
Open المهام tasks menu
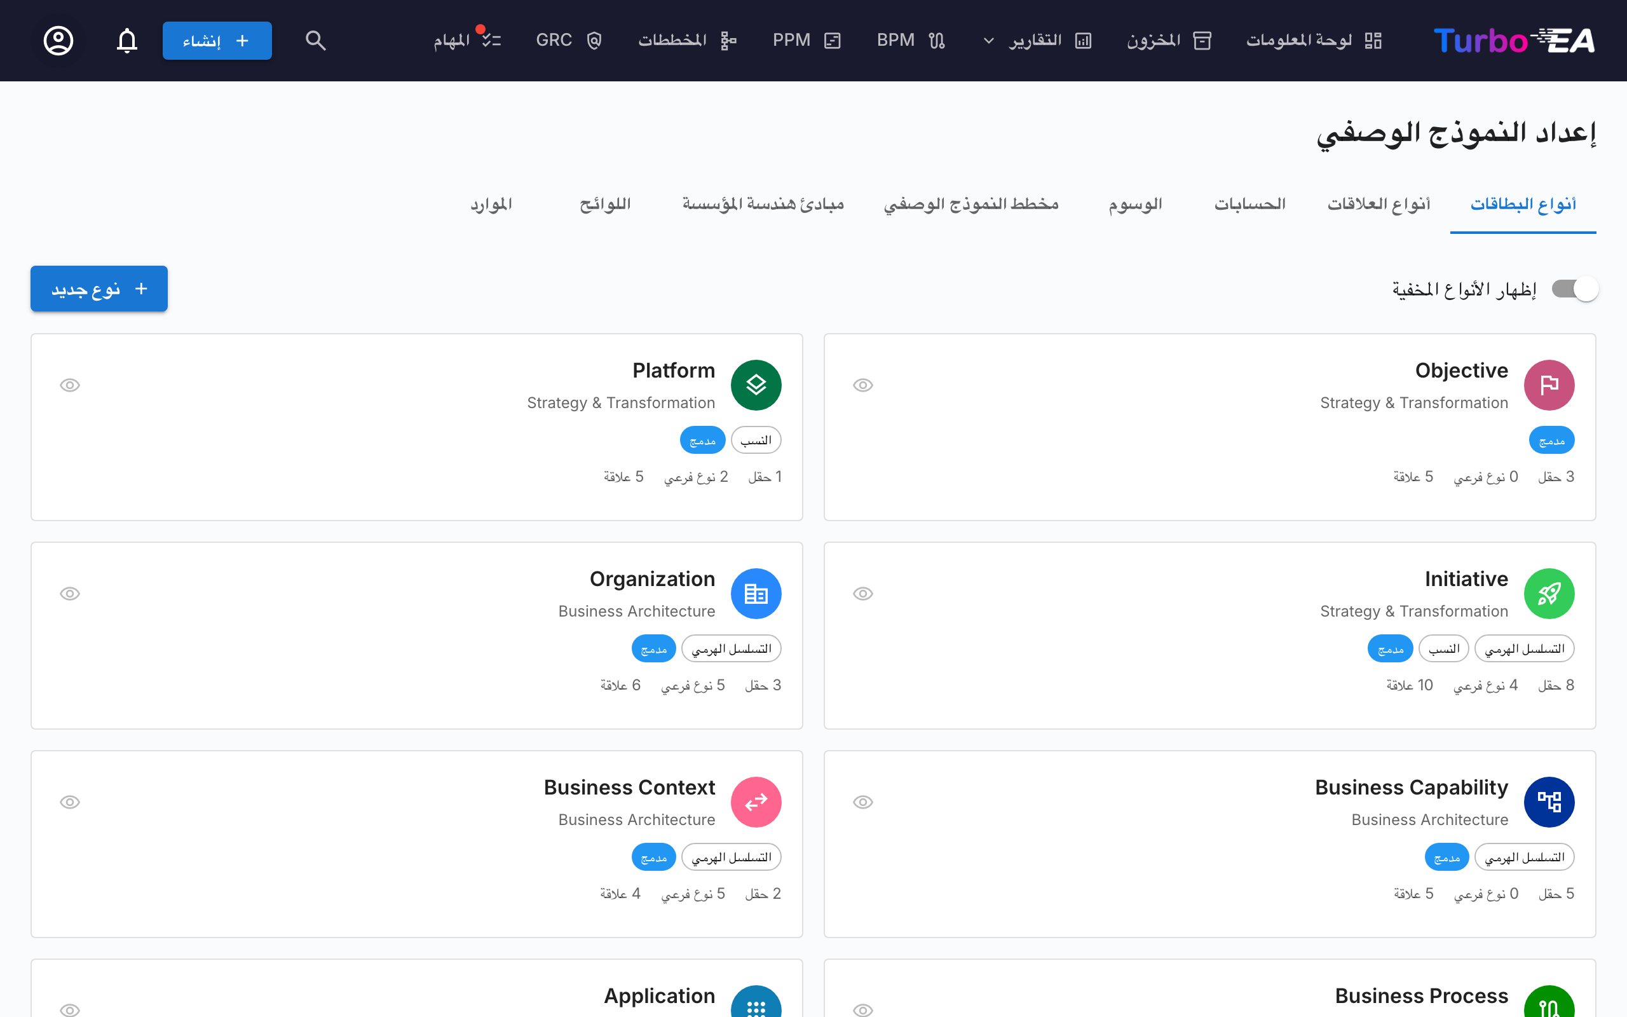(x=467, y=40)
